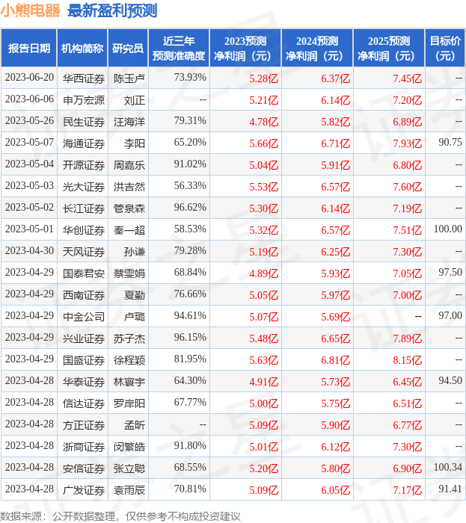Click the 最新盈利预测 heading
Image resolution: width=466 pixels, height=523 pixels.
(112, 10)
